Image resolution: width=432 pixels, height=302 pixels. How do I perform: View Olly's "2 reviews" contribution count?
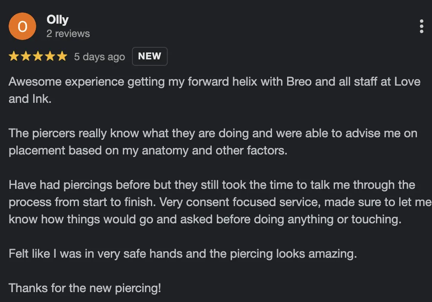point(68,34)
